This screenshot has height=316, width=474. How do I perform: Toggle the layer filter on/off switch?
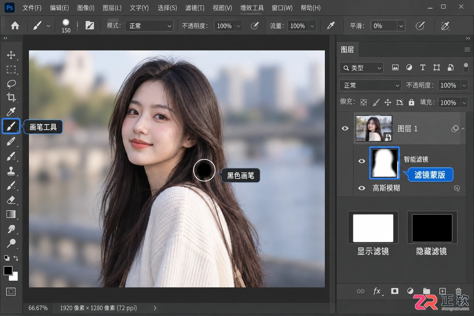pyautogui.click(x=466, y=67)
